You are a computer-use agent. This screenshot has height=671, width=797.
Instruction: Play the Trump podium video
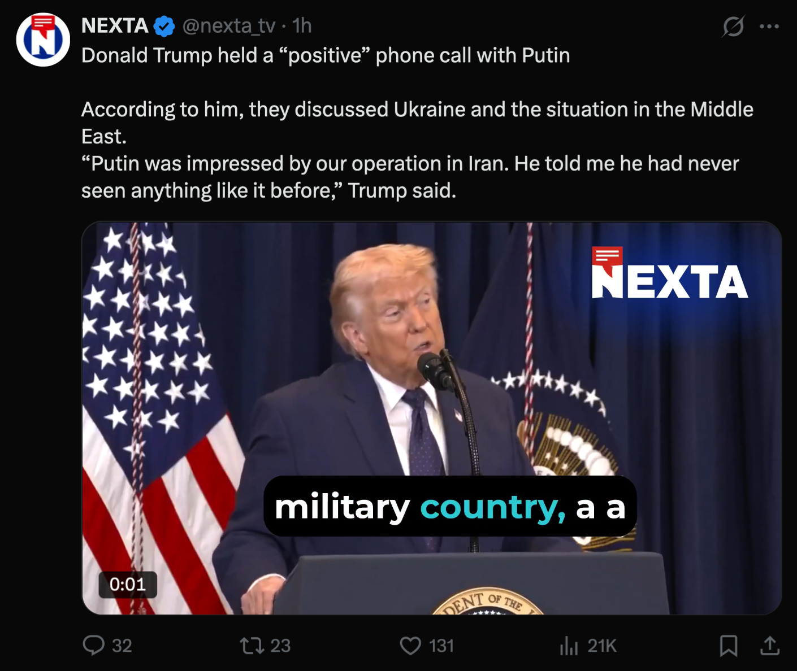431,395
